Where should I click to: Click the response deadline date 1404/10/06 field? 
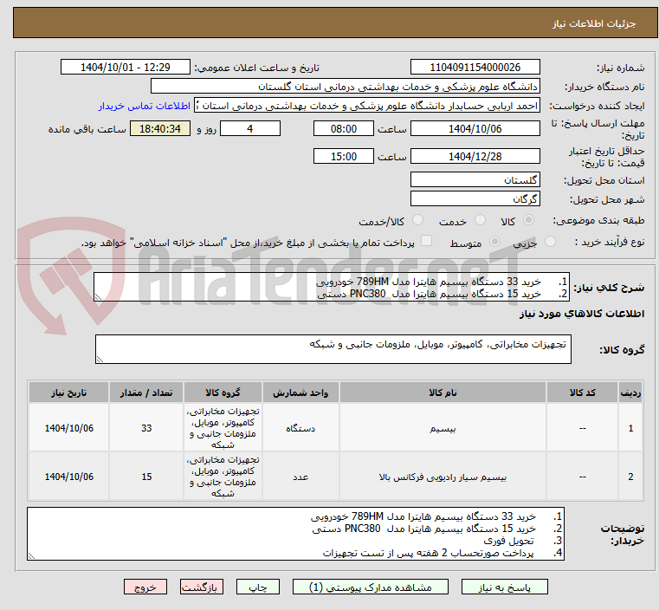click(x=475, y=128)
